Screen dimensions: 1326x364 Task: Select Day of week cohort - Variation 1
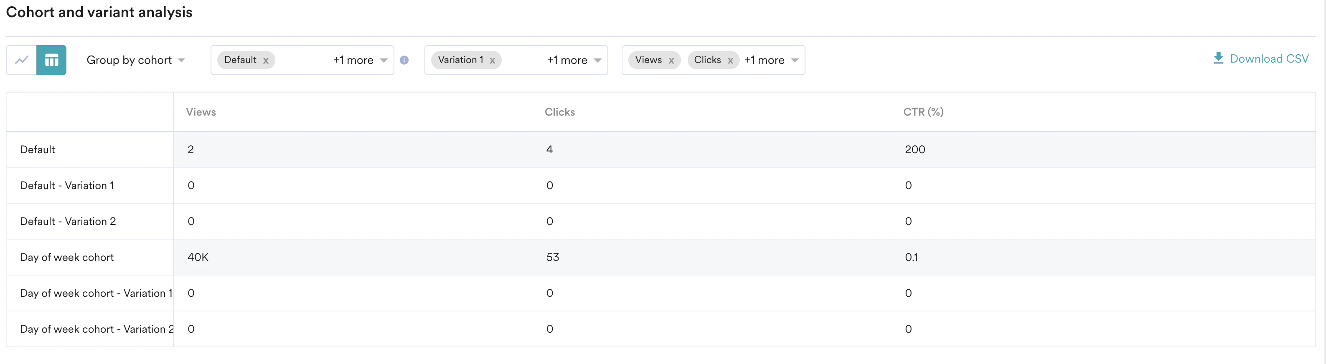96,293
